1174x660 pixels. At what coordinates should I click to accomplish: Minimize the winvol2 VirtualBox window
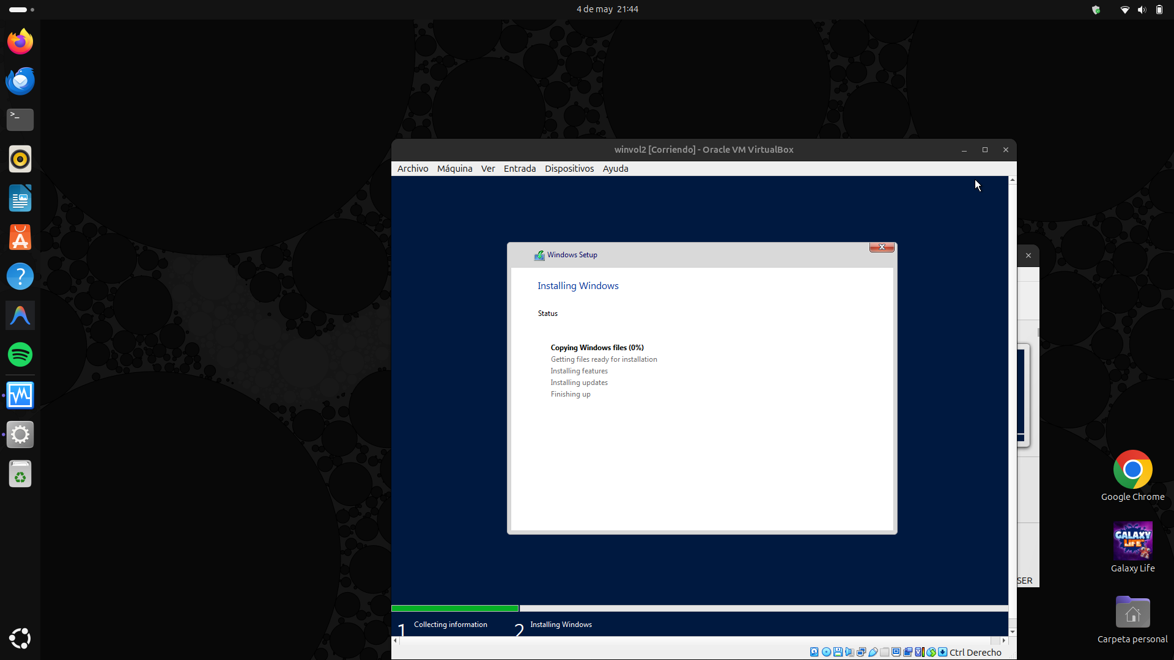pos(964,150)
